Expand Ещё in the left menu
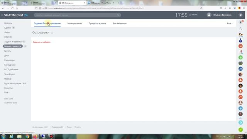This screenshot has height=139, width=247. [x=7, y=92]
